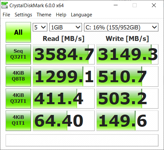
Task: Click the Seq write result 3149.3
Action: [x=127, y=54]
